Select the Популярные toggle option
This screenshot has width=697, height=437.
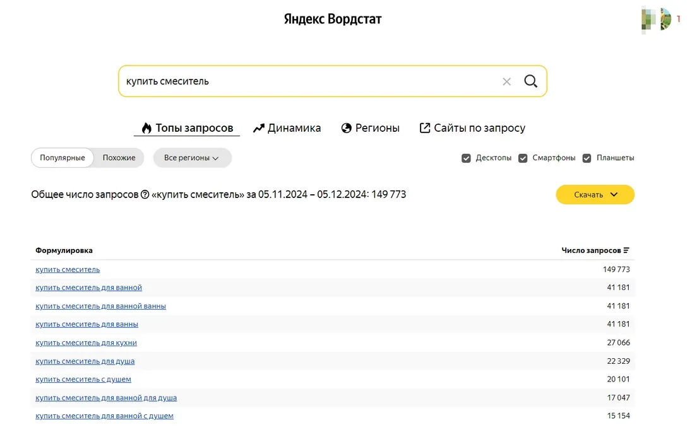coord(63,158)
